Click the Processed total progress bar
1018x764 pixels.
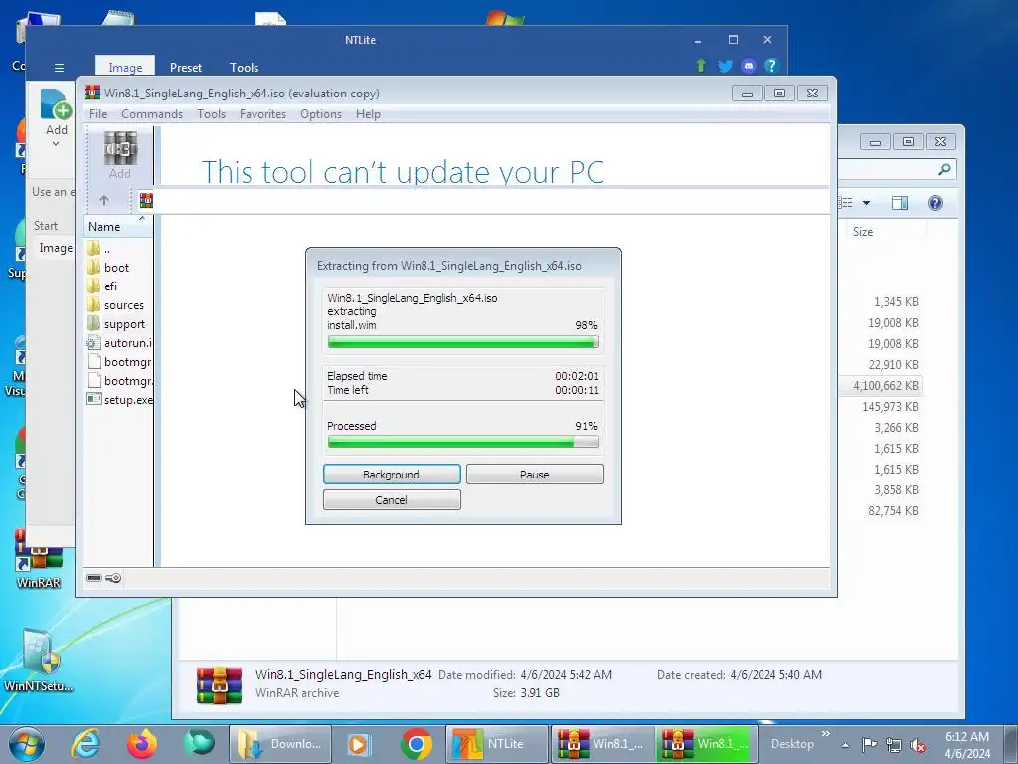(x=463, y=442)
